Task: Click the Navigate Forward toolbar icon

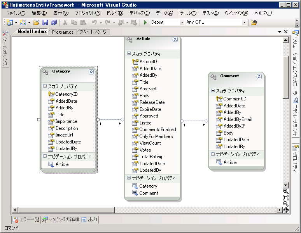Action: click(x=134, y=22)
